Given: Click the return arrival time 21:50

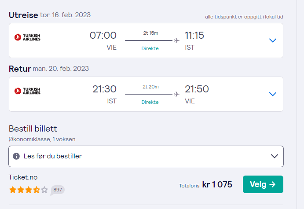Looking at the screenshot, I should [197, 89].
